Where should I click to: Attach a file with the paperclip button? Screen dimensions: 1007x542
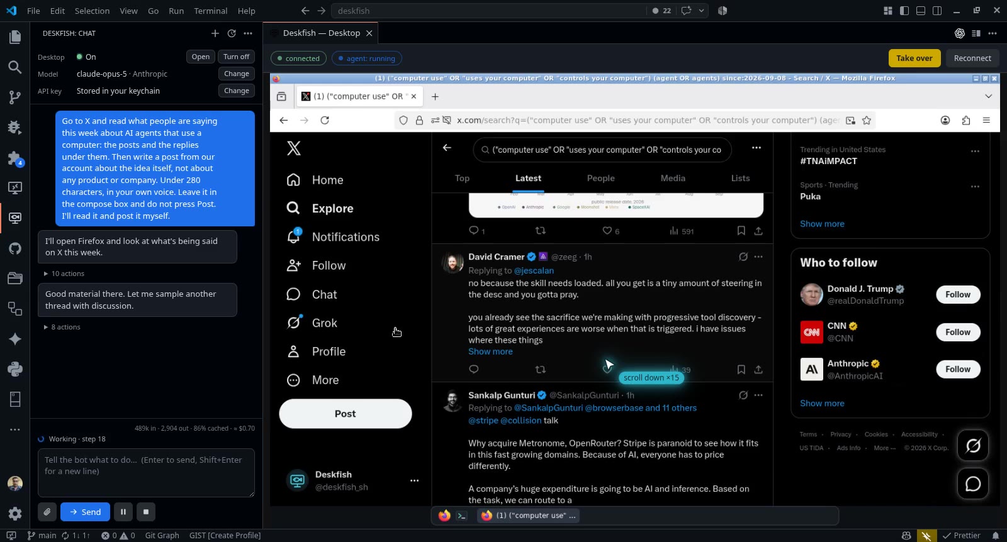tap(47, 512)
